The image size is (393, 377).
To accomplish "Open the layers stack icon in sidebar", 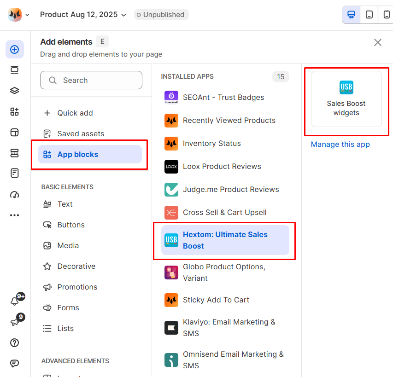I will (15, 91).
